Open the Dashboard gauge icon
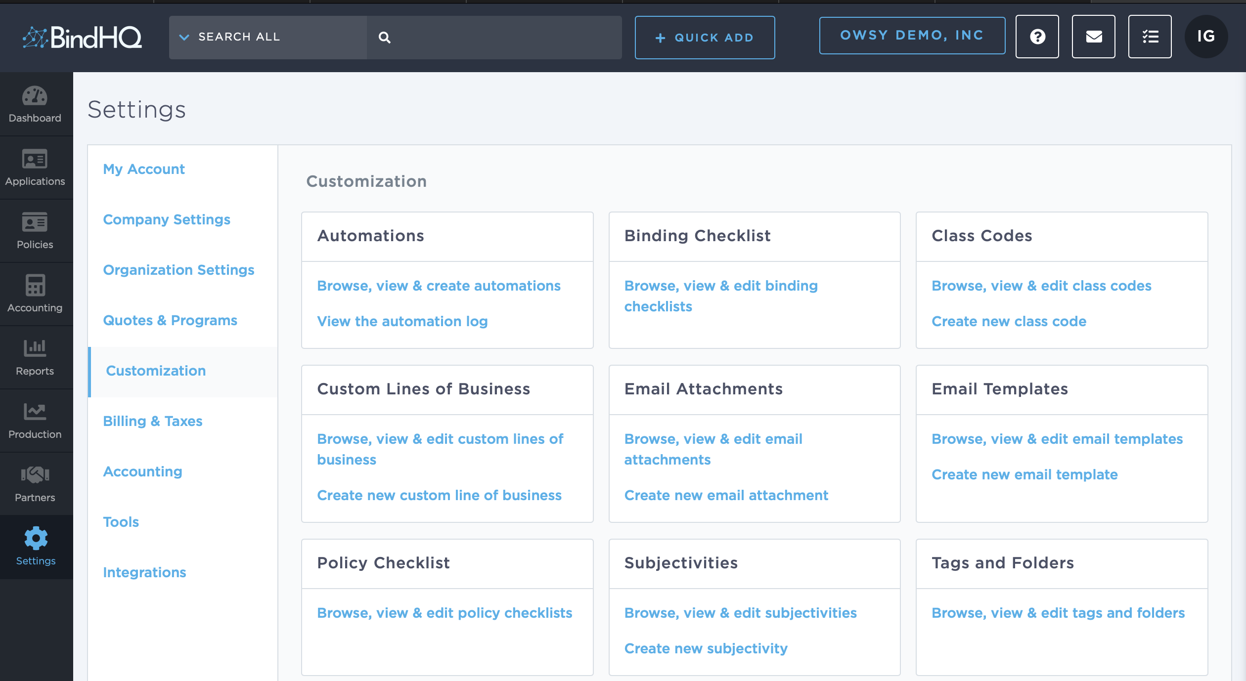 [35, 96]
